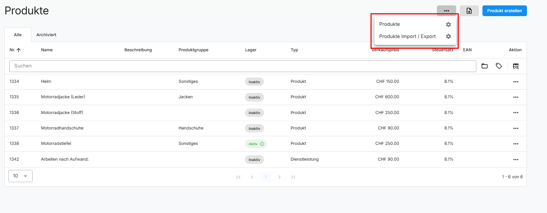This screenshot has height=213, width=547.
Task: Select Produkte Import / Export menu entry
Action: pos(407,37)
